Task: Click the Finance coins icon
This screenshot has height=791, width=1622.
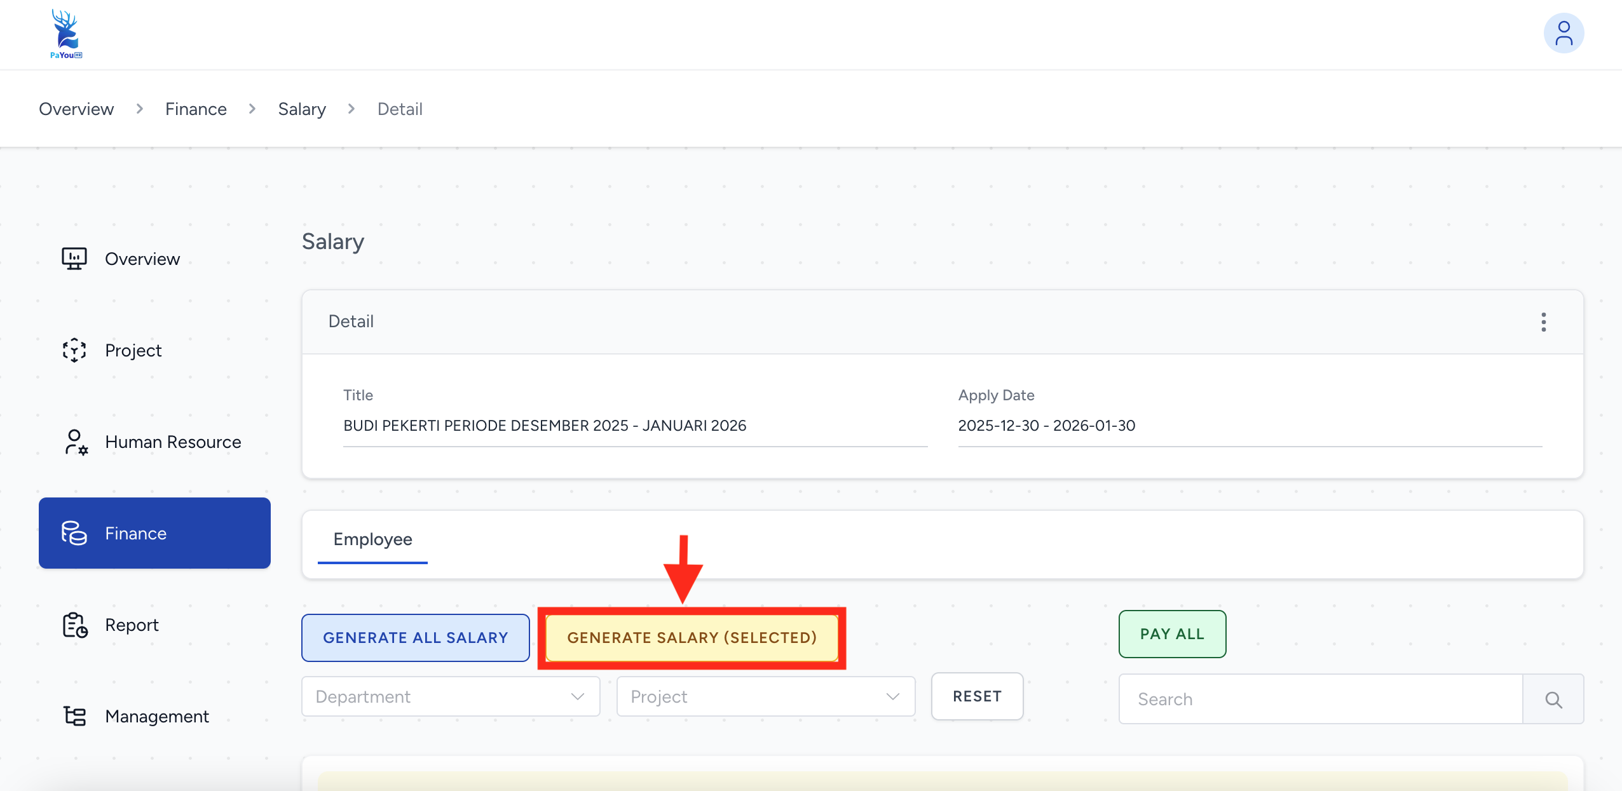Action: (74, 533)
